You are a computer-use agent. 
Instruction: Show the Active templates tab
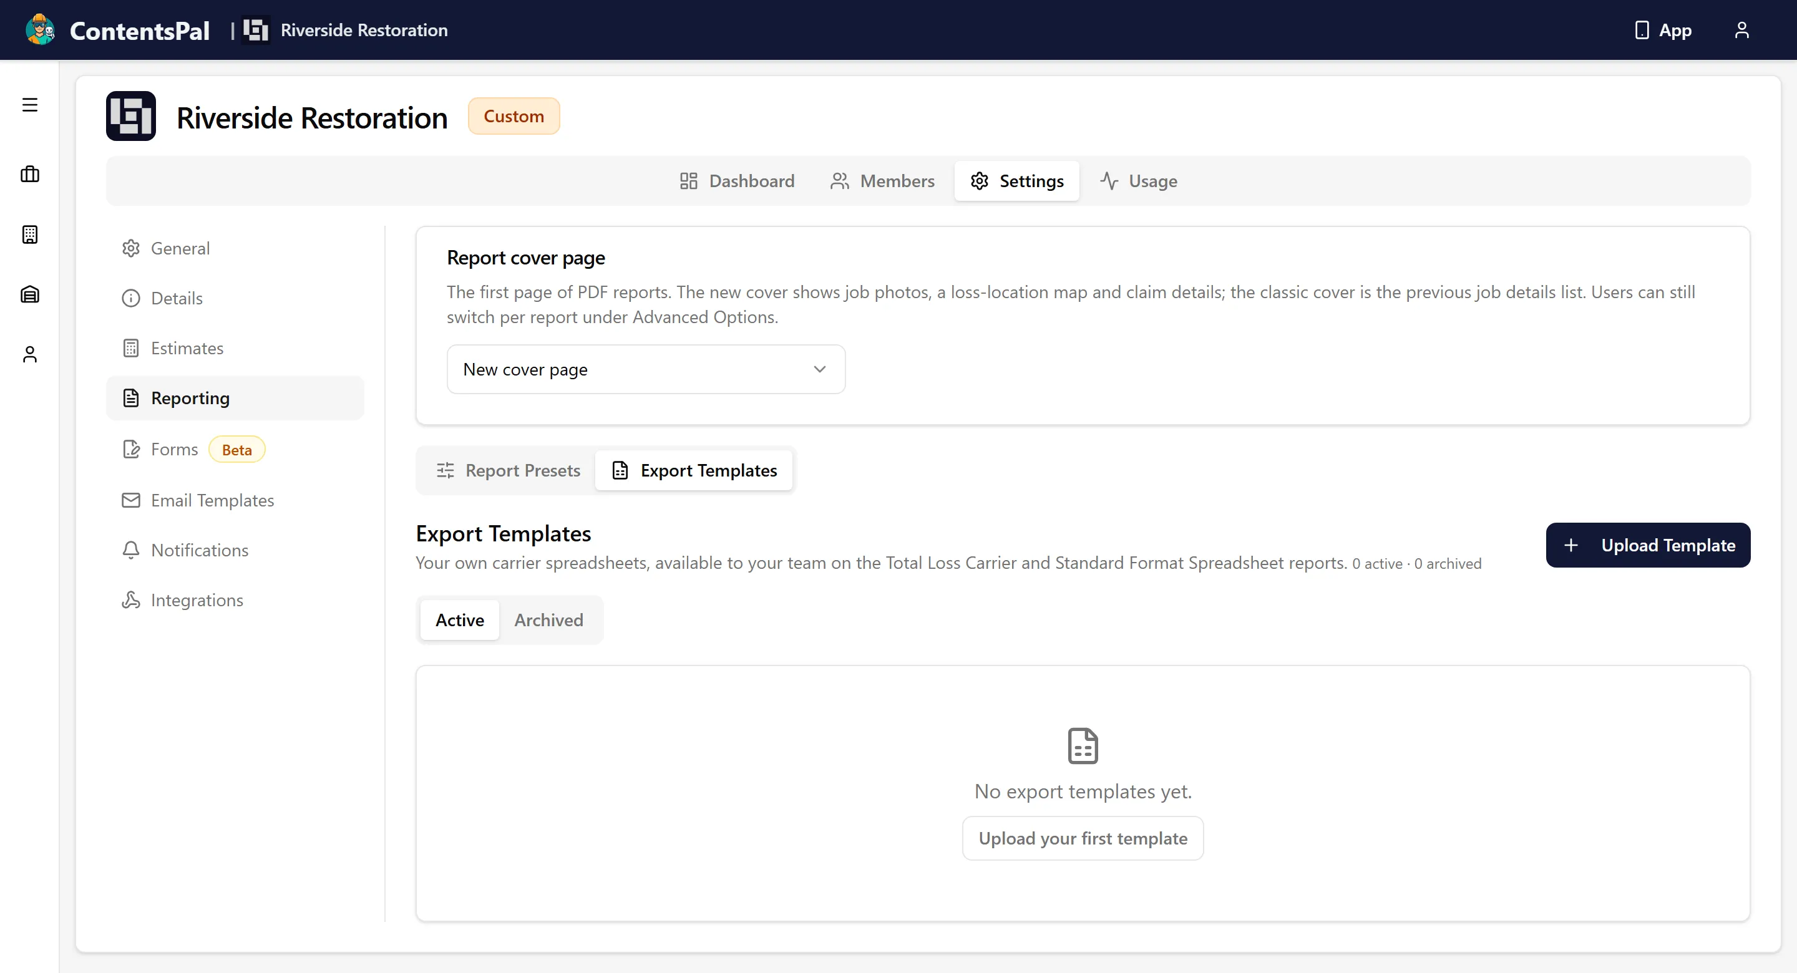point(460,619)
